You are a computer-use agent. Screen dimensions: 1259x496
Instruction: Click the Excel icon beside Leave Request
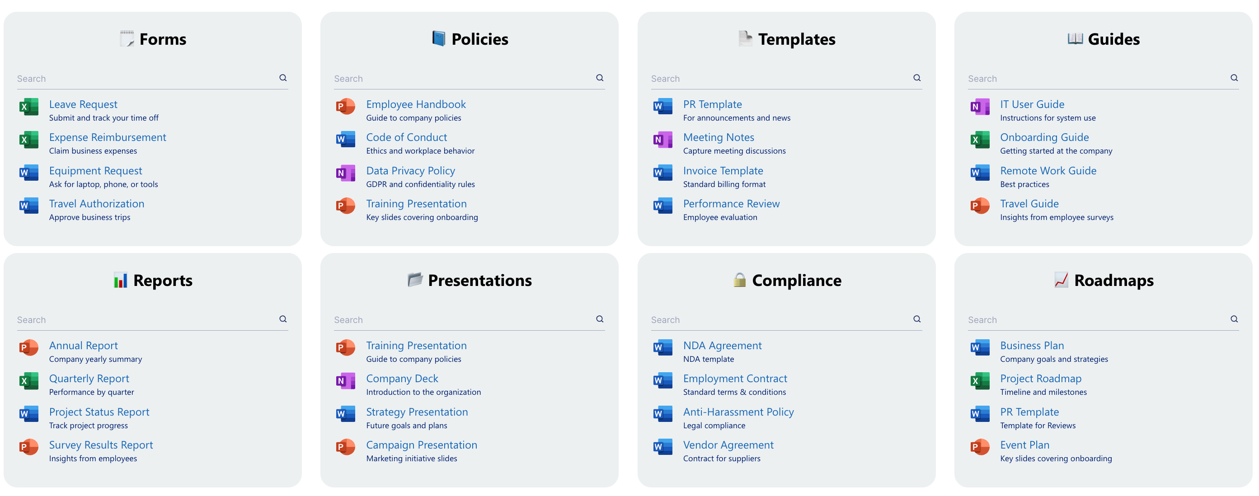[x=28, y=107]
